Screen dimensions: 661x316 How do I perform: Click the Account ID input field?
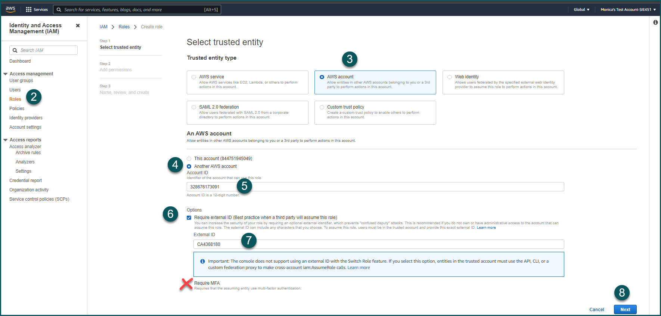coord(375,187)
